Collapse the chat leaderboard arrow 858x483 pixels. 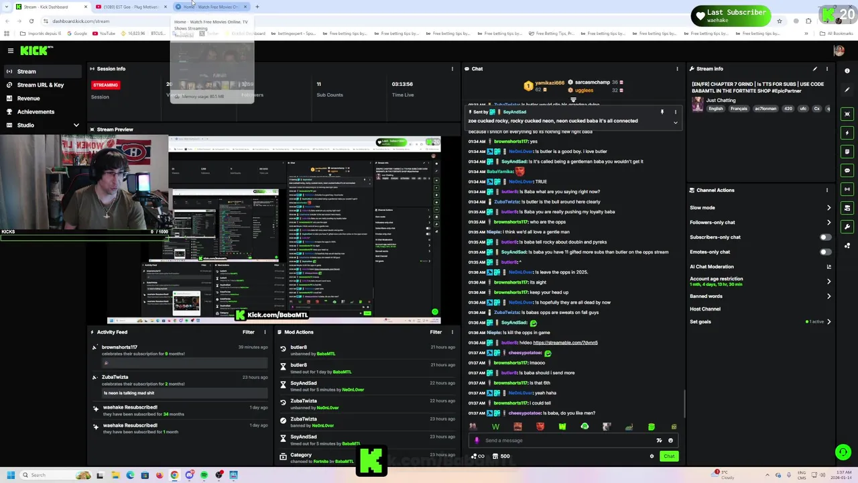click(573, 100)
